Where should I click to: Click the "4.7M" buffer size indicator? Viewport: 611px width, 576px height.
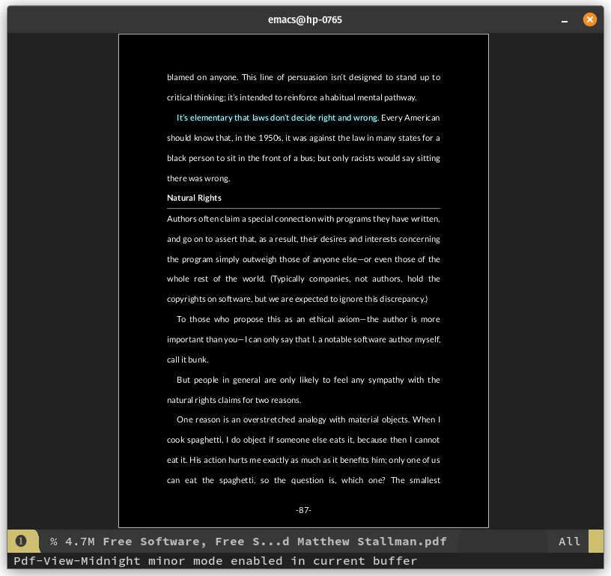[81, 541]
